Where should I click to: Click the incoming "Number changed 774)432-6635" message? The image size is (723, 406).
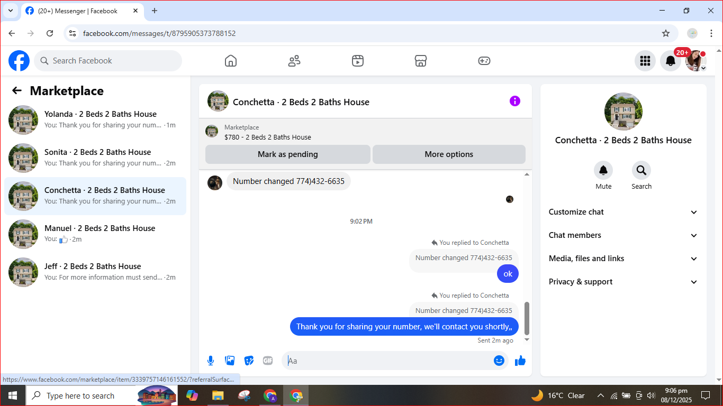click(288, 181)
